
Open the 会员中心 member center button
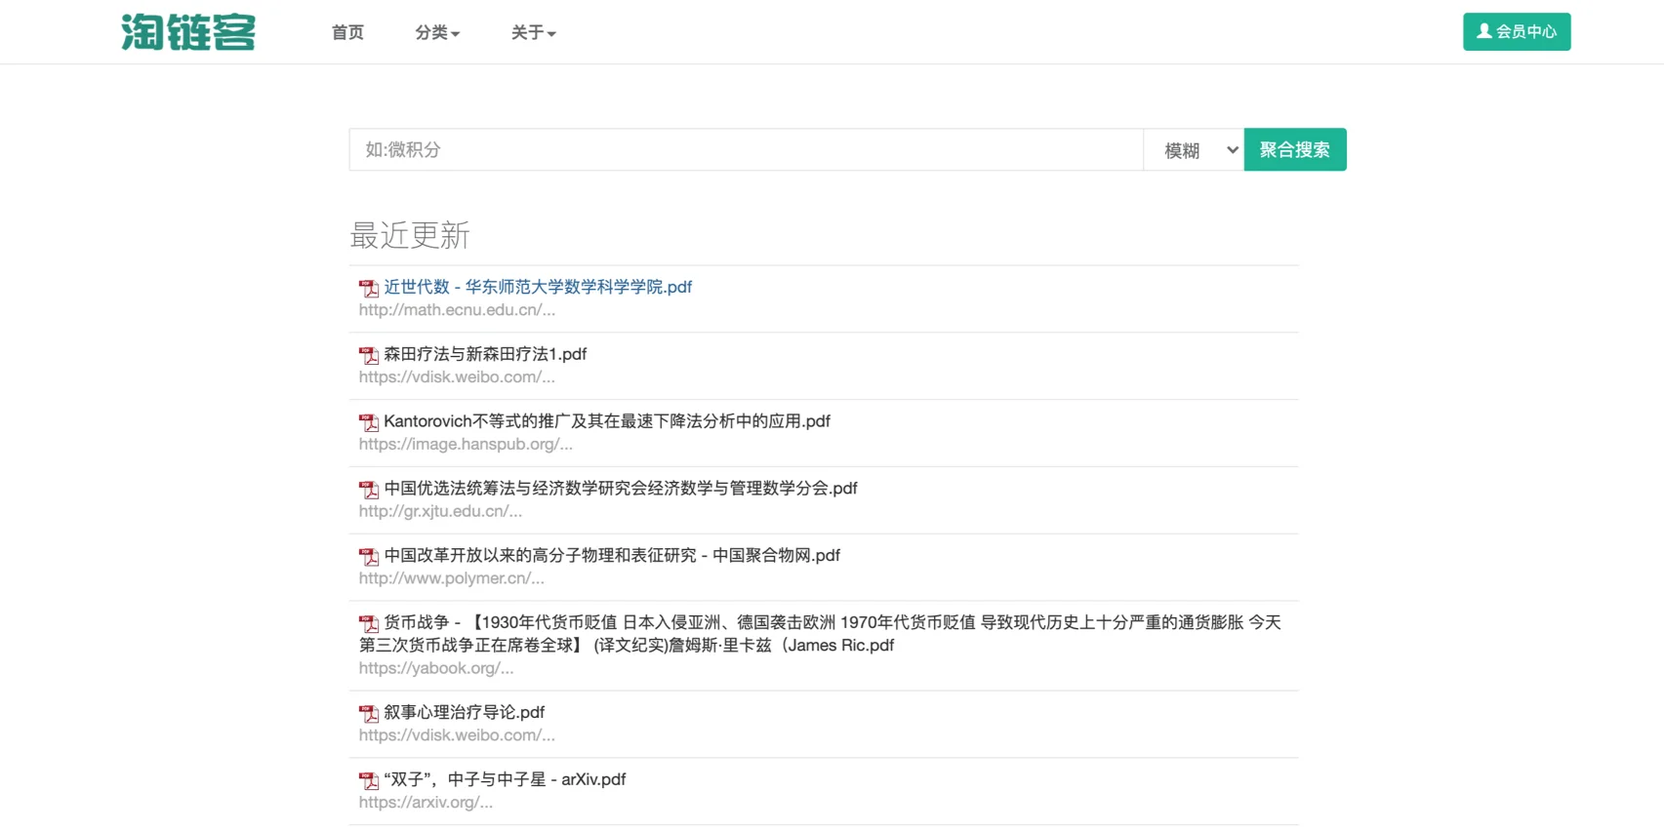click(x=1517, y=31)
